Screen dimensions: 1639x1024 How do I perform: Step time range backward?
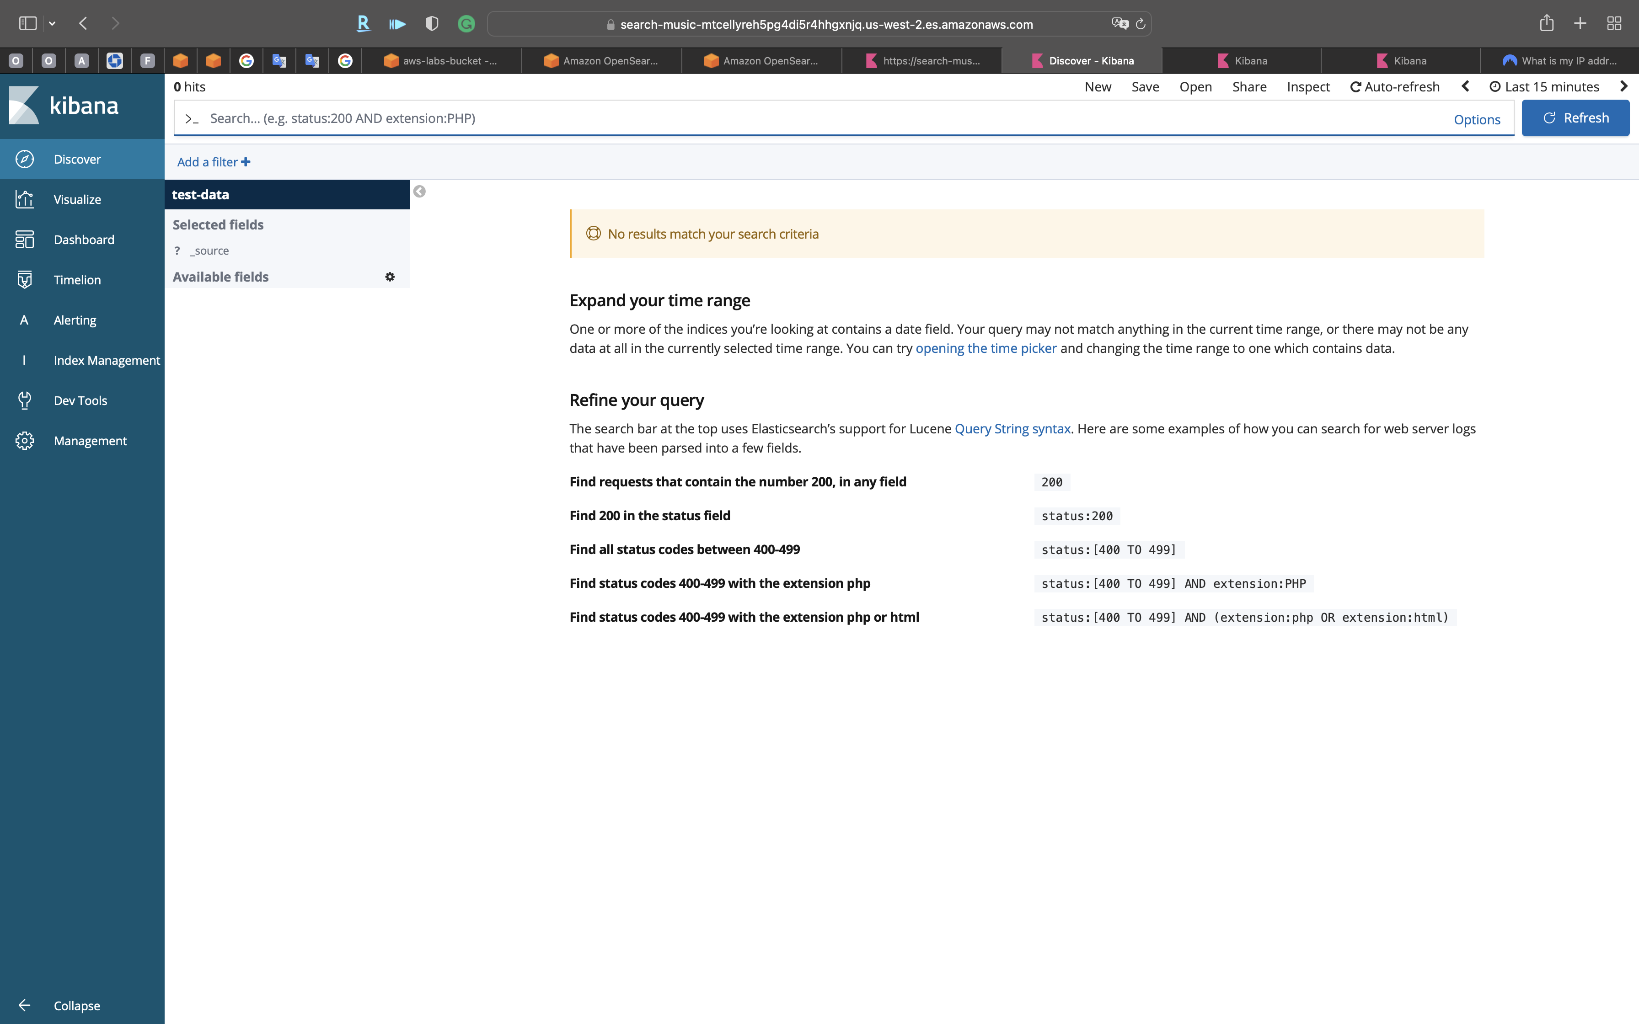(x=1465, y=87)
